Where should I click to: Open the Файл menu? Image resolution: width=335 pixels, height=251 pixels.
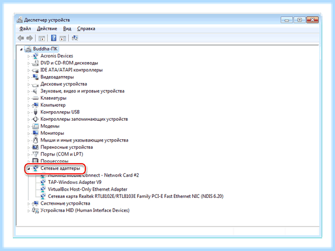coord(25,29)
